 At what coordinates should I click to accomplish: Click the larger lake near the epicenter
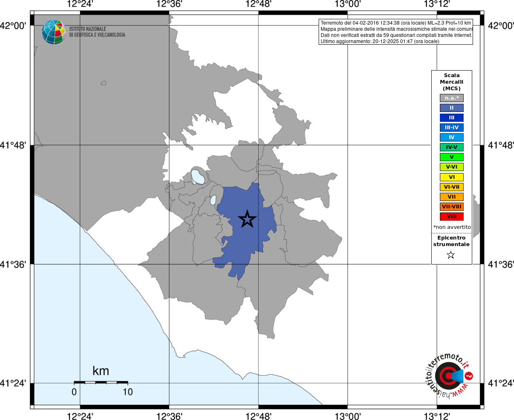coord(198,176)
